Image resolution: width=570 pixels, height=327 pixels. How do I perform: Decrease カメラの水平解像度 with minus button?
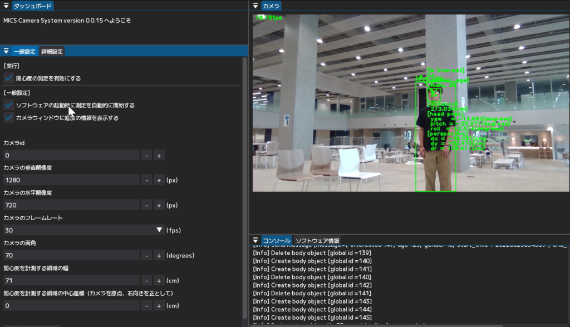coord(146,205)
